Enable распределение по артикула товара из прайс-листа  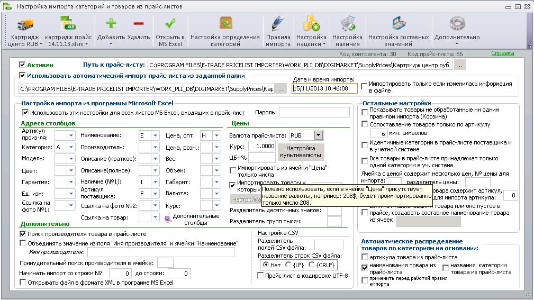365,257
